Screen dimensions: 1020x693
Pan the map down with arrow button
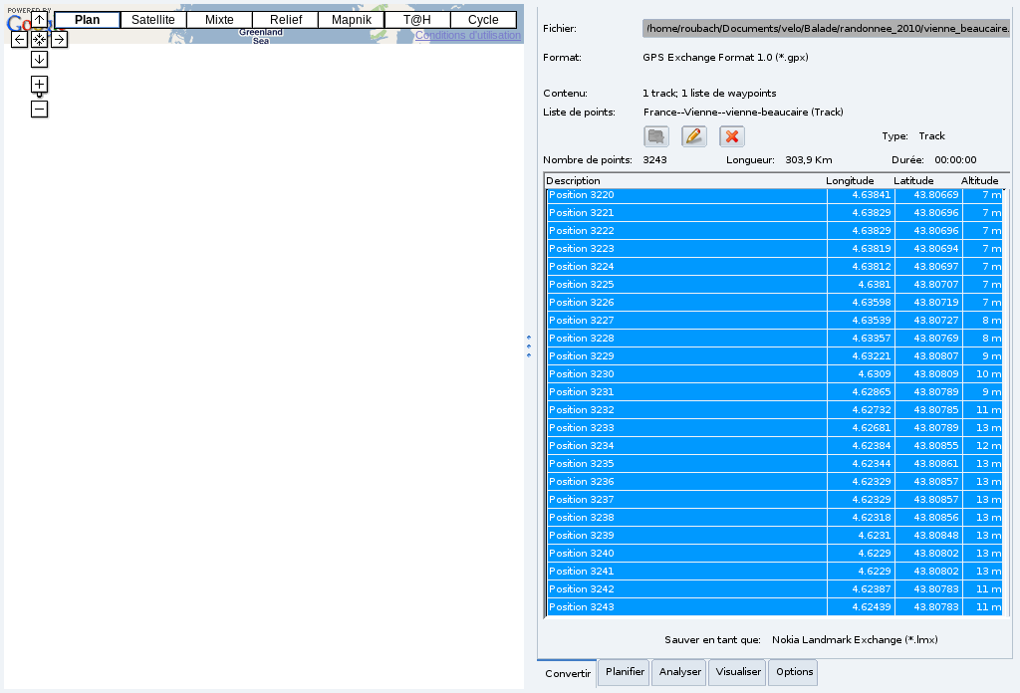click(39, 59)
